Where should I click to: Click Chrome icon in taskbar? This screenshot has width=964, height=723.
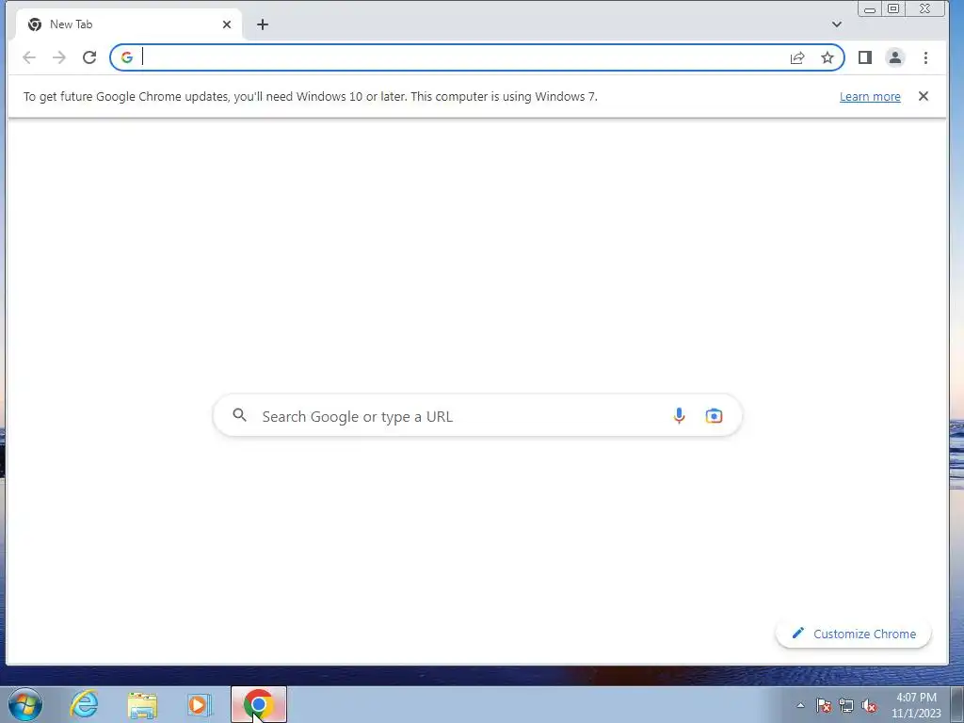pos(259,704)
